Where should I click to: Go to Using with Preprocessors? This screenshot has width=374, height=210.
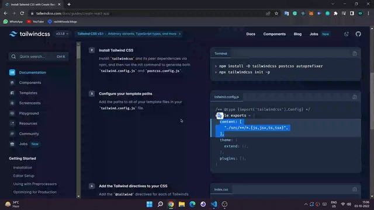click(35, 184)
